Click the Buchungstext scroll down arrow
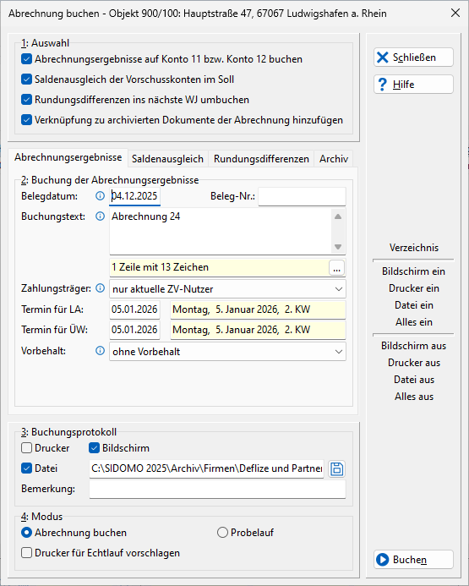The image size is (469, 586). [x=338, y=247]
